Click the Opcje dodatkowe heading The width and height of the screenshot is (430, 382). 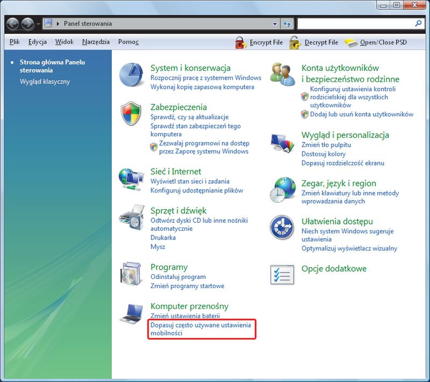point(334,269)
